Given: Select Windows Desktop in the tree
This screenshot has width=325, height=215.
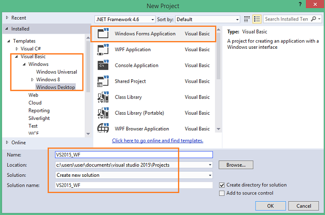Looking at the screenshot, I should pyautogui.click(x=56, y=87).
